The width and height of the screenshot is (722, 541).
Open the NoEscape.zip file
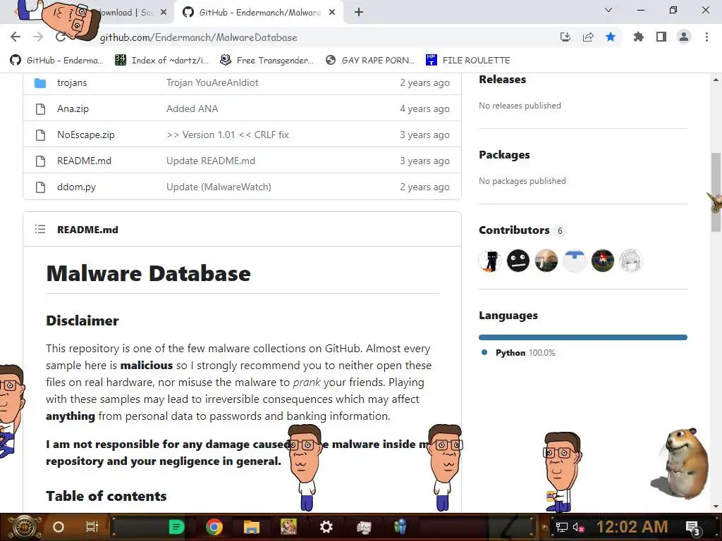pos(85,135)
